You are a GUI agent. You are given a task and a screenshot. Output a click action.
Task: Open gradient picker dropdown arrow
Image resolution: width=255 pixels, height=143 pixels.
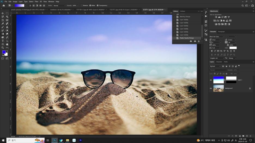pos(25,5)
